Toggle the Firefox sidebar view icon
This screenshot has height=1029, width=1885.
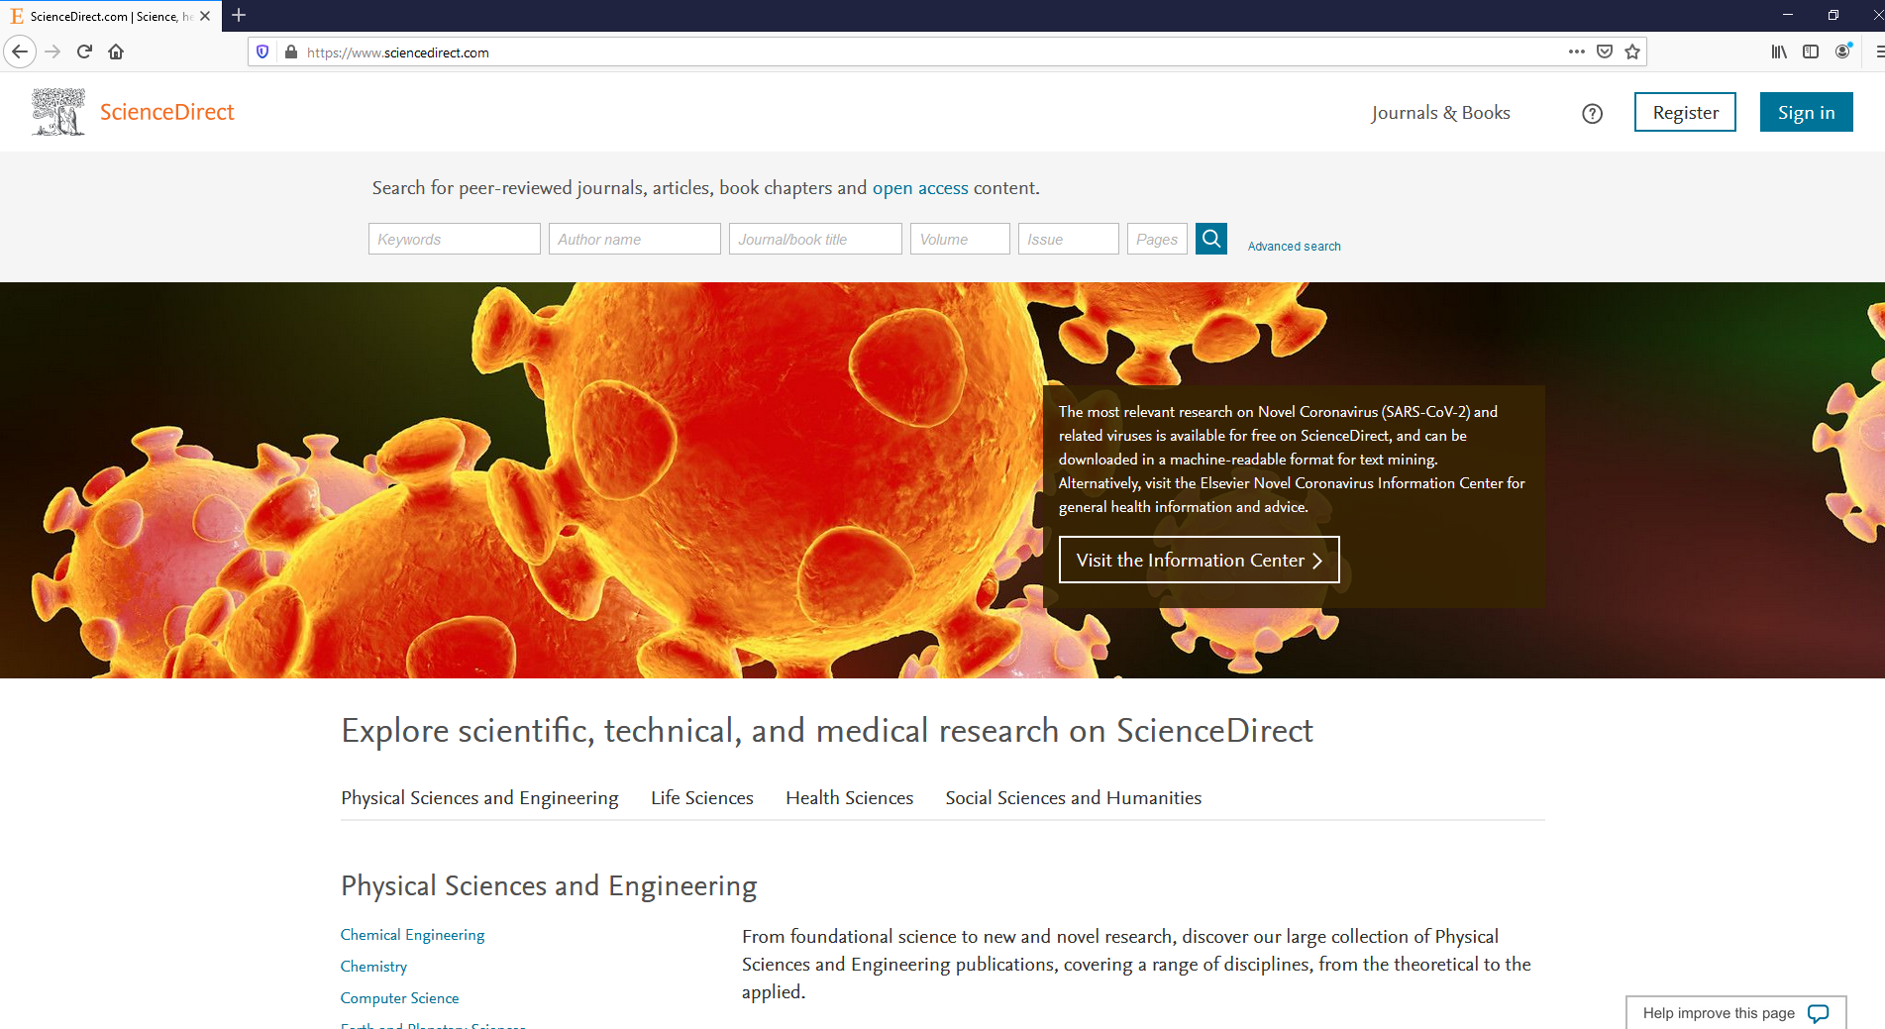tap(1811, 51)
